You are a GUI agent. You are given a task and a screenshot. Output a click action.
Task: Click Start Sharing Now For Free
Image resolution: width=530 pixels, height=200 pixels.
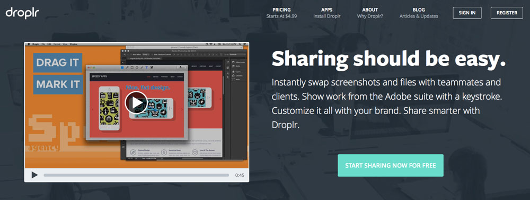[x=391, y=165]
